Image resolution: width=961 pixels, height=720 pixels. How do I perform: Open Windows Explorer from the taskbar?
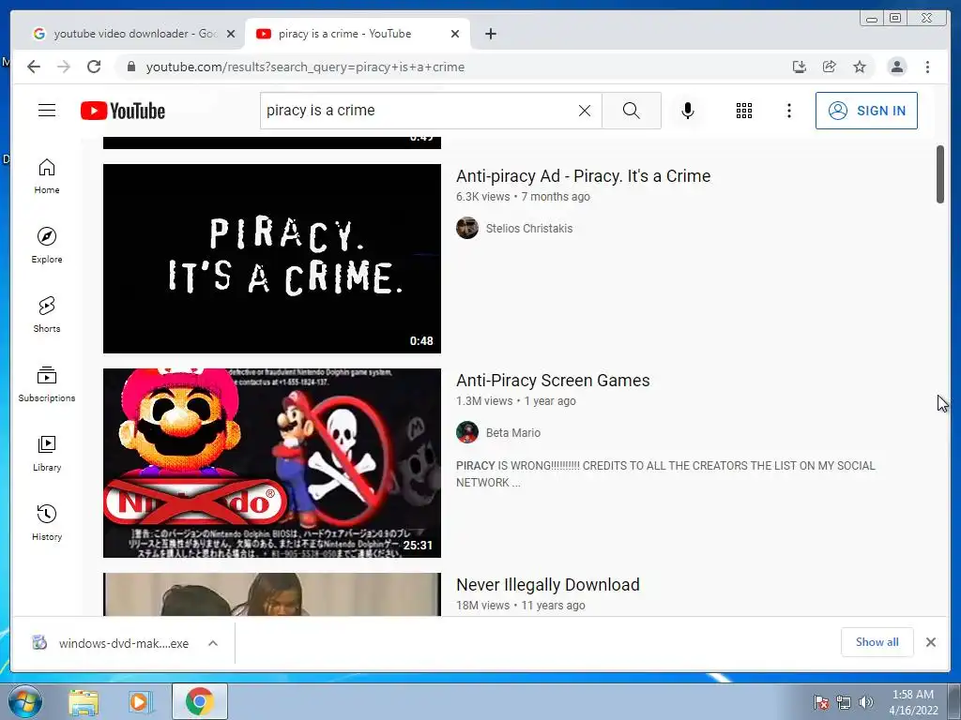click(x=84, y=701)
